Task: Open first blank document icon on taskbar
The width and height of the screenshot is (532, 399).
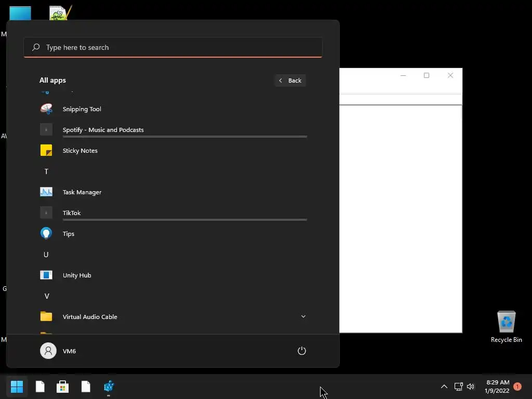Action: (40, 386)
